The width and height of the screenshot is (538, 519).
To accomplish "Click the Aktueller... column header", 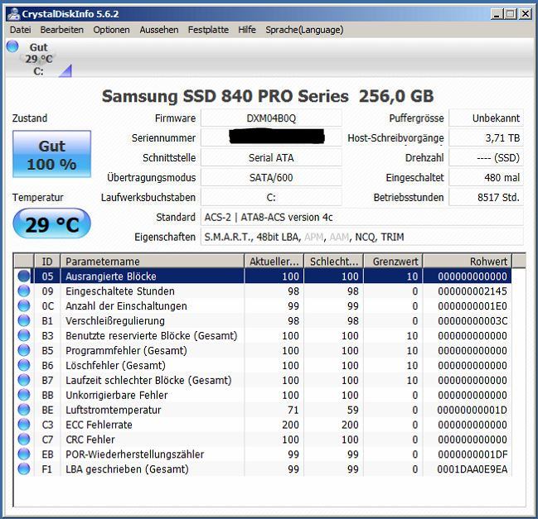I will click(274, 262).
